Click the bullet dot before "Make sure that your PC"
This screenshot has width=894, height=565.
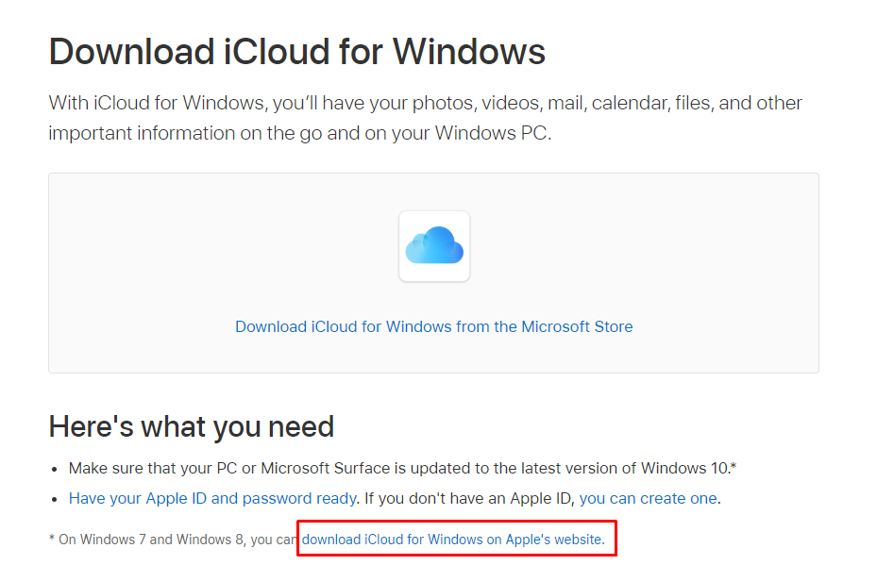point(57,469)
